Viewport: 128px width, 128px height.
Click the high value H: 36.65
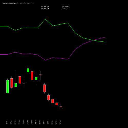click(65, 7)
